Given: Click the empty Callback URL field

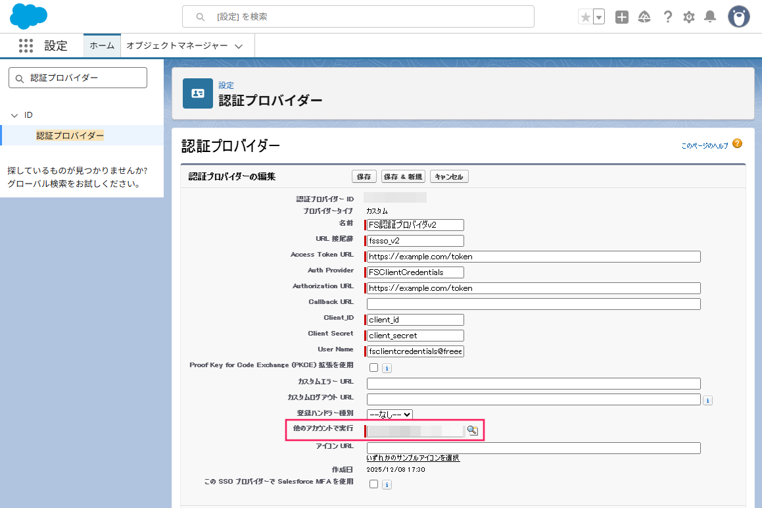Looking at the screenshot, I should [534, 304].
